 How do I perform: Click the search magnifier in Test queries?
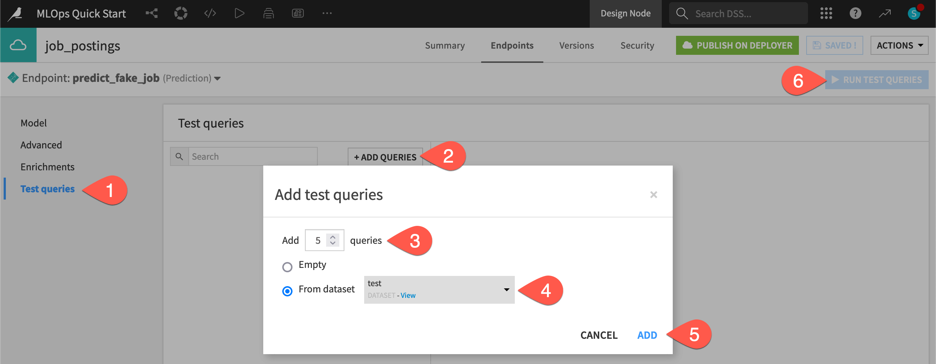coord(179,156)
